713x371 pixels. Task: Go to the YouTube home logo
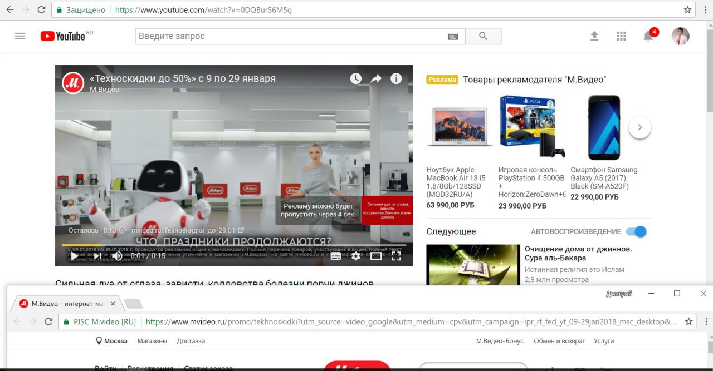point(63,36)
